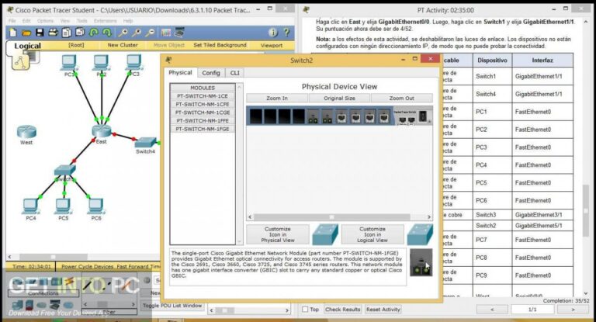The height and width of the screenshot is (322, 596).
Task: Click the Viewport button
Action: point(272,45)
